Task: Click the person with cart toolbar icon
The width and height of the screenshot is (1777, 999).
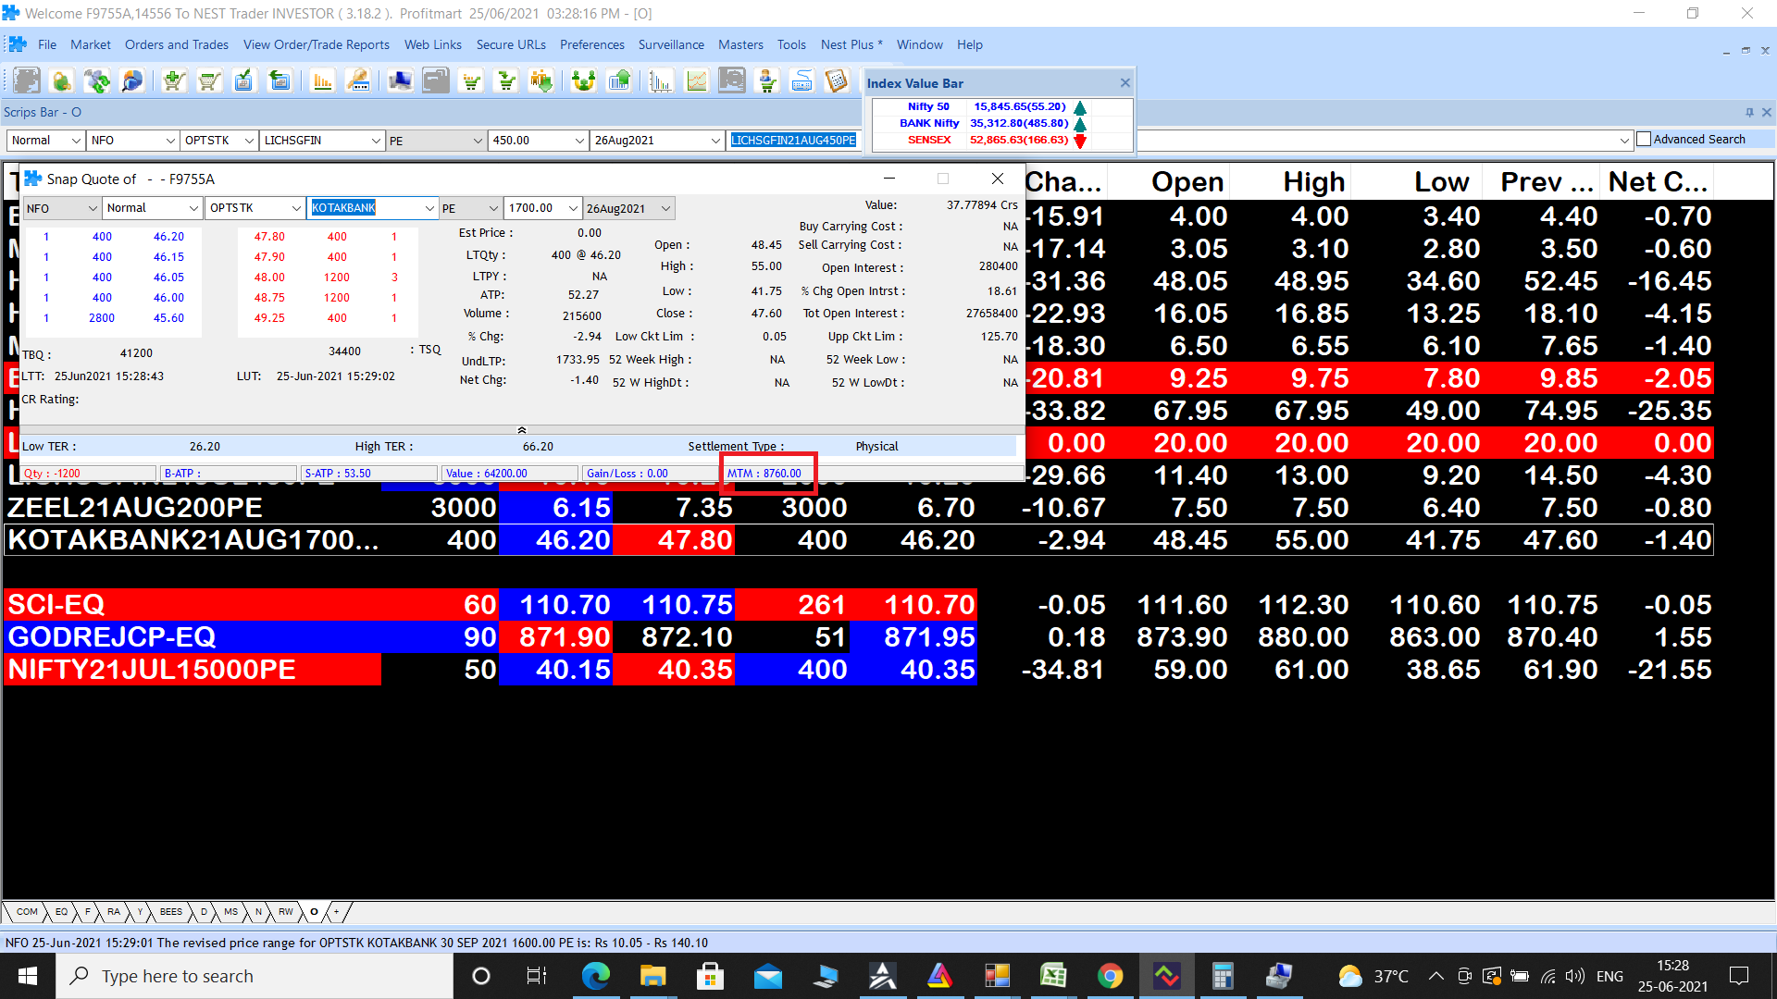Action: coord(767,81)
